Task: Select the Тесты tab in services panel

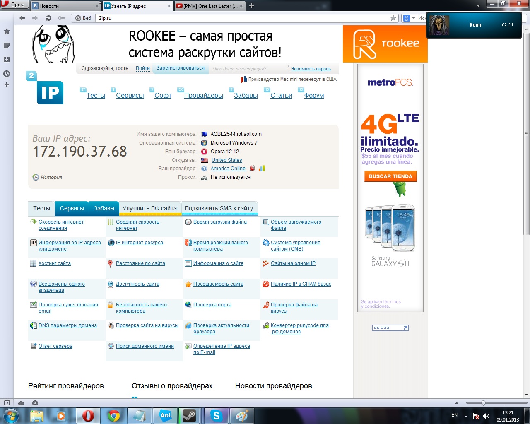Action: [x=41, y=208]
